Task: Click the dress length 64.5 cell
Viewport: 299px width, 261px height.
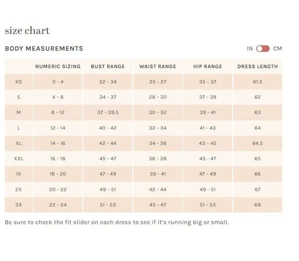Action: pyautogui.click(x=258, y=143)
